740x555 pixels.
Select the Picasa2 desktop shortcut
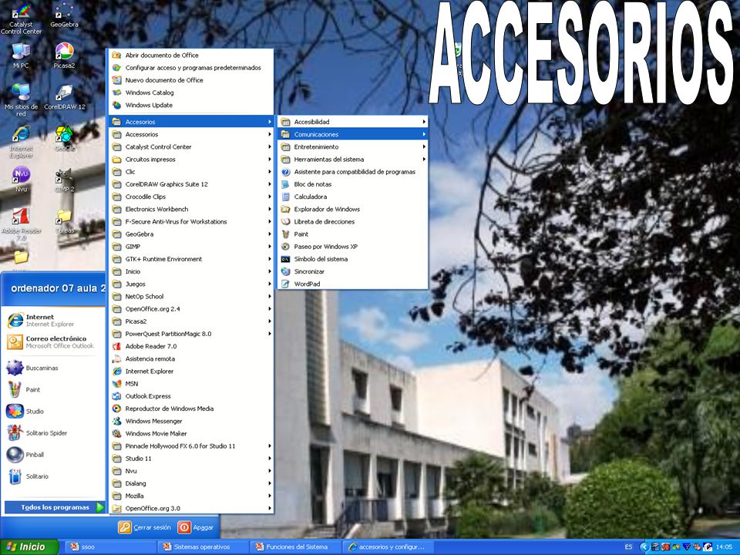(64, 55)
